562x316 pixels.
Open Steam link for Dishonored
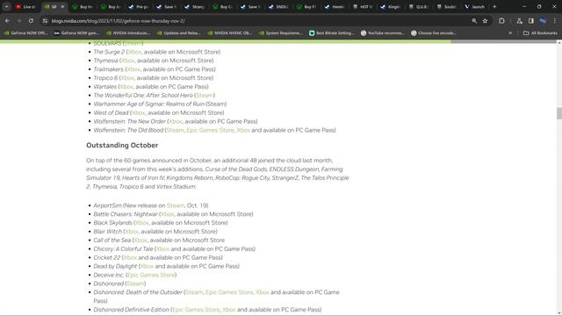point(135,284)
